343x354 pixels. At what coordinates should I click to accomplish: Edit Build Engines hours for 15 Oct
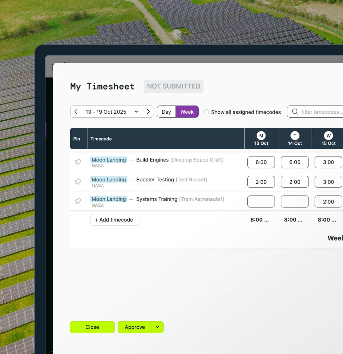328,162
